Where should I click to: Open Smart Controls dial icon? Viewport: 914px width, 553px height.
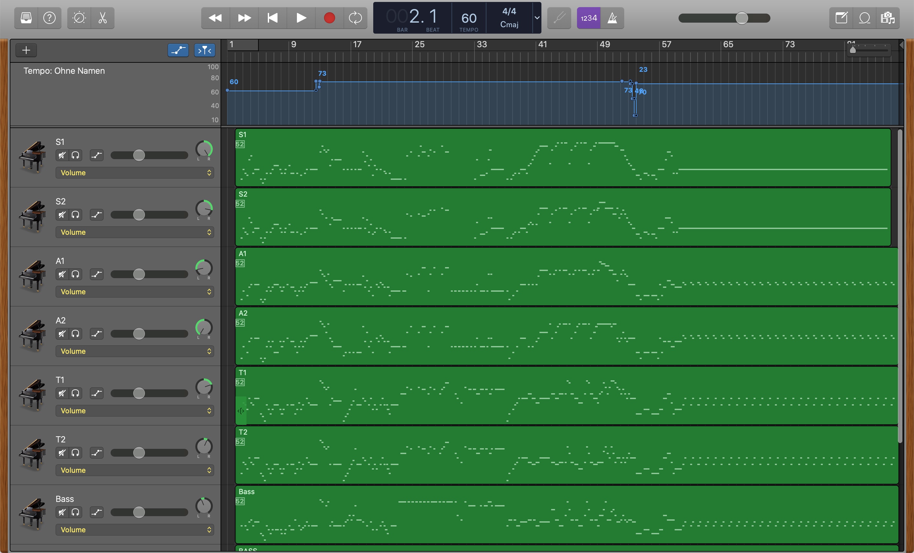tap(79, 18)
